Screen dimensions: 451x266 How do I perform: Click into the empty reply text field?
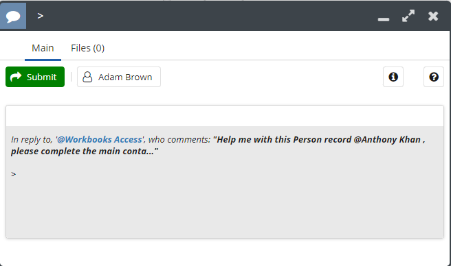(225, 116)
